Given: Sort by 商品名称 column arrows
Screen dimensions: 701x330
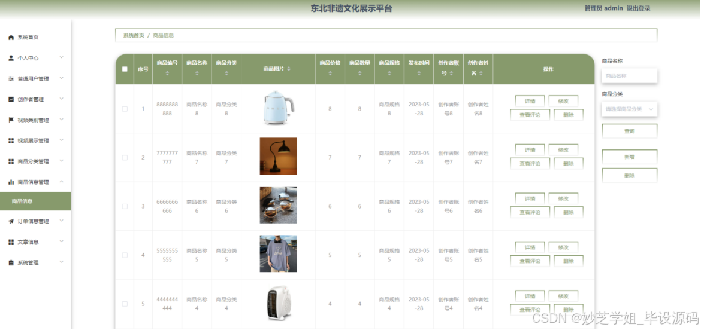Looking at the screenshot, I should (x=197, y=73).
